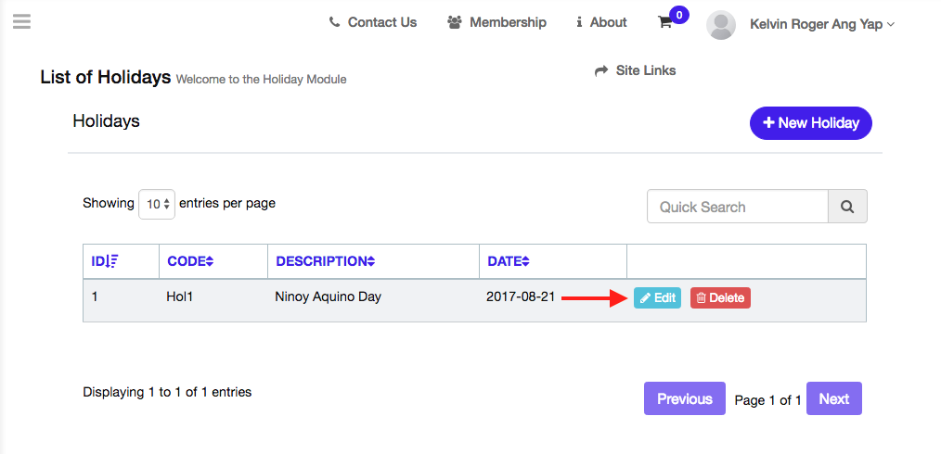Sort table by ID column
941x454 pixels.
coord(104,261)
